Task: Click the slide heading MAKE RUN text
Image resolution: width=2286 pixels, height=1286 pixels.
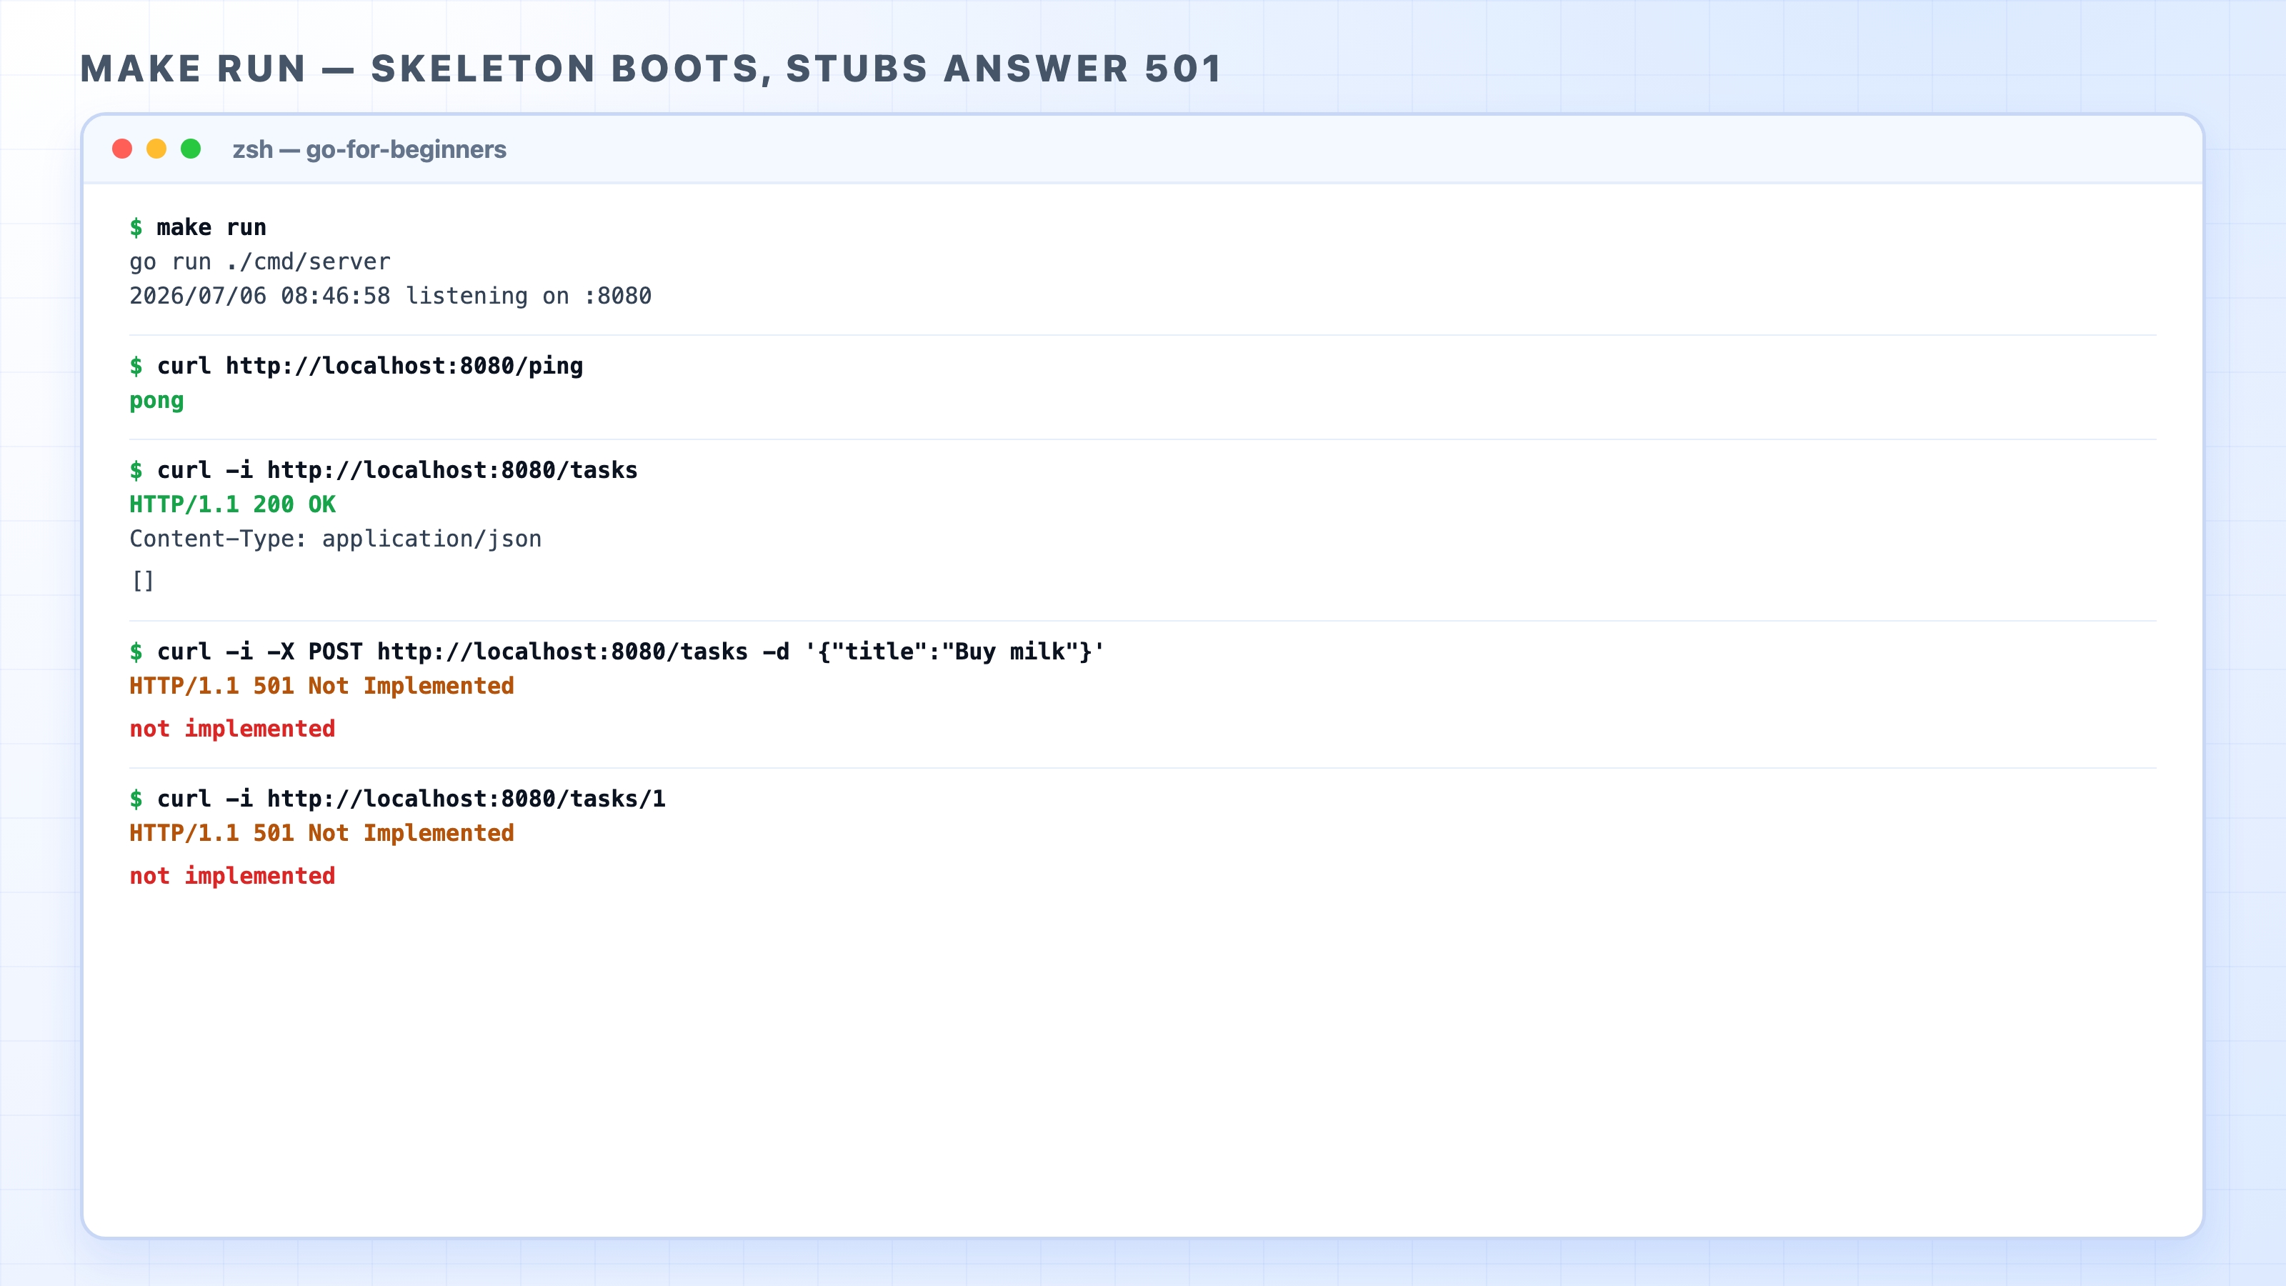Action: point(194,69)
